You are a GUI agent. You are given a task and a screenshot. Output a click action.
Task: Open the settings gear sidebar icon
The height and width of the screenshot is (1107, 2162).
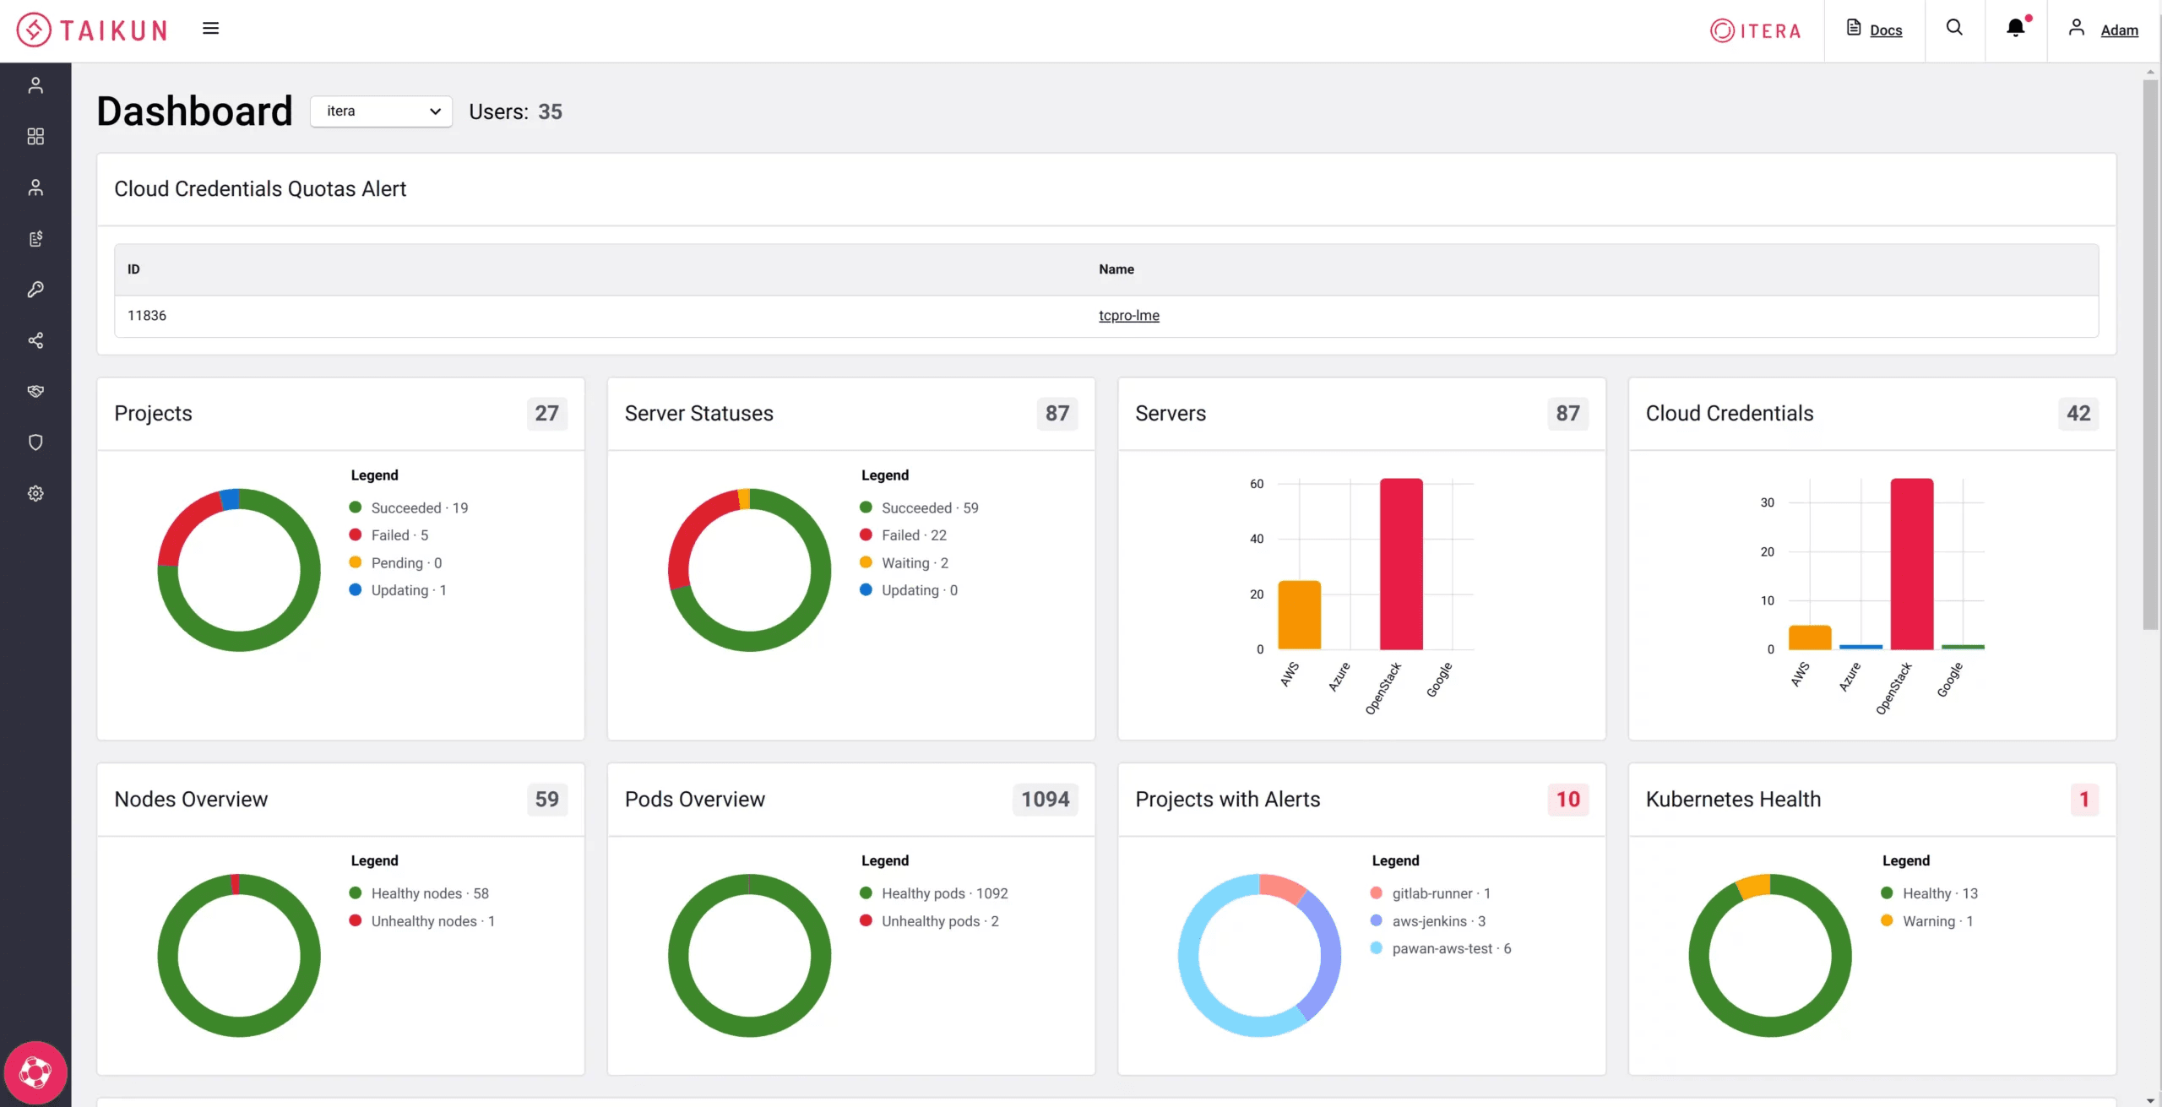[35, 493]
